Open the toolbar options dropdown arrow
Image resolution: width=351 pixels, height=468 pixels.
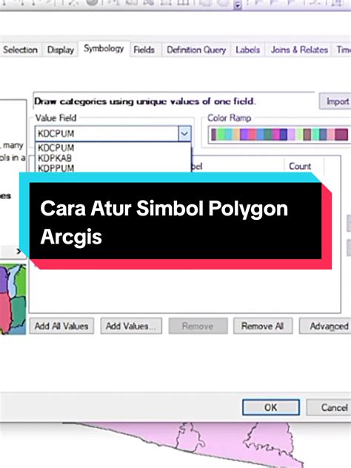[x=238, y=5]
